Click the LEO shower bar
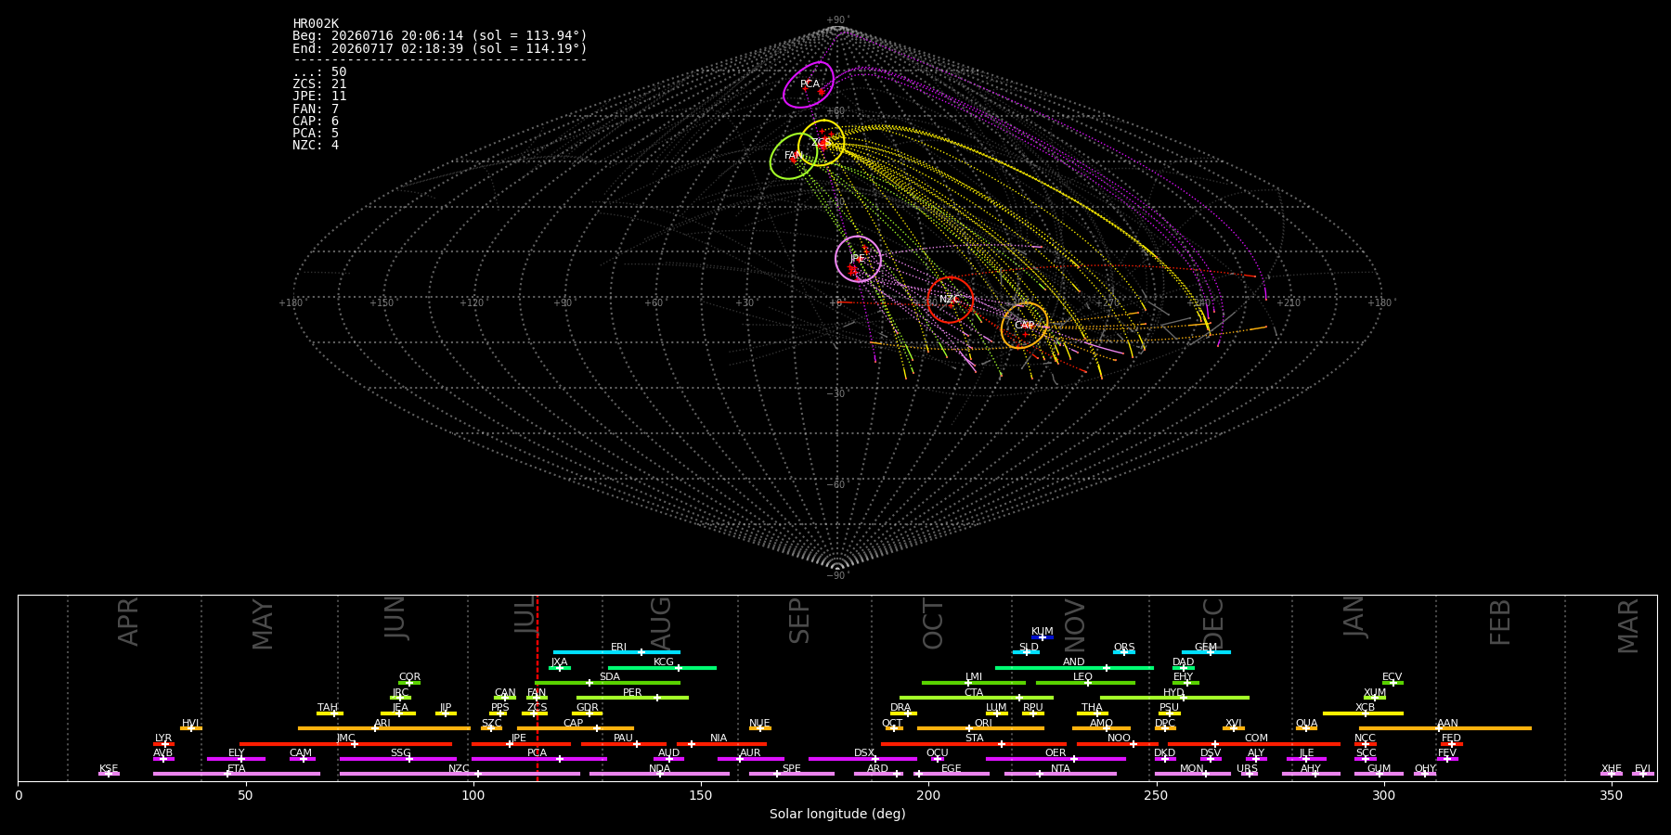Image resolution: width=1671 pixels, height=835 pixels. tap(1085, 683)
